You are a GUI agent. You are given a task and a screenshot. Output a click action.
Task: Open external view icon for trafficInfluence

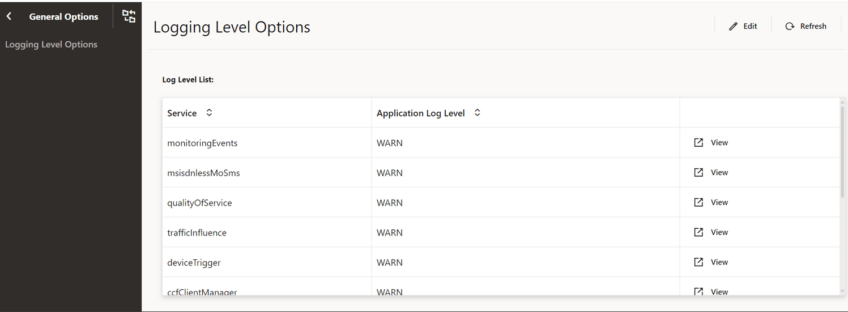pyautogui.click(x=698, y=232)
